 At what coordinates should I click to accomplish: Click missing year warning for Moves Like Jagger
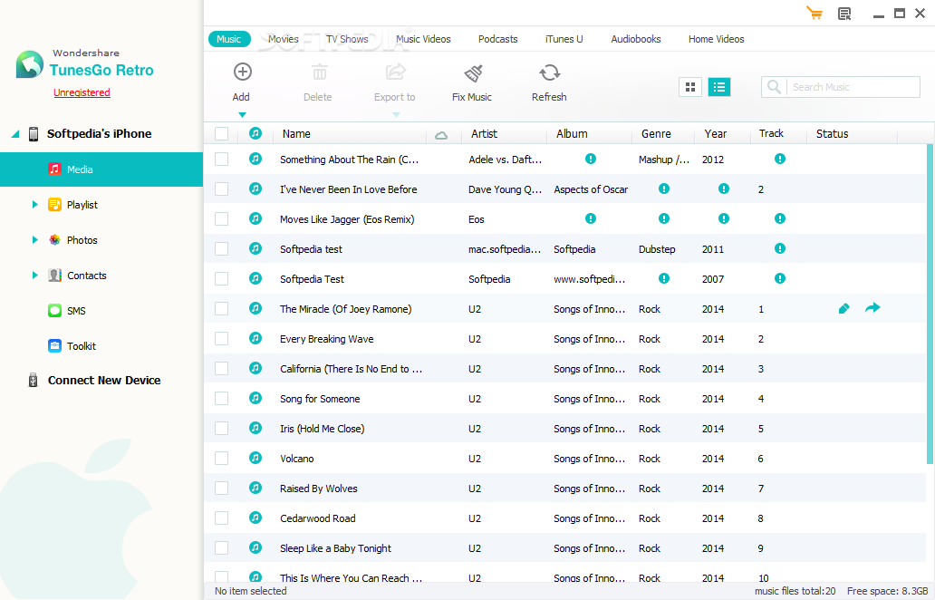[x=723, y=218]
